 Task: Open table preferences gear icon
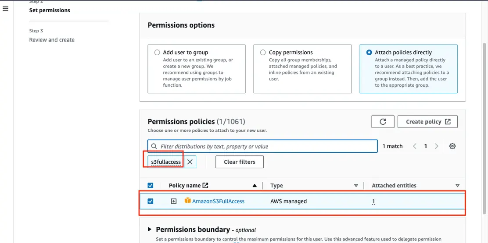coord(452,146)
